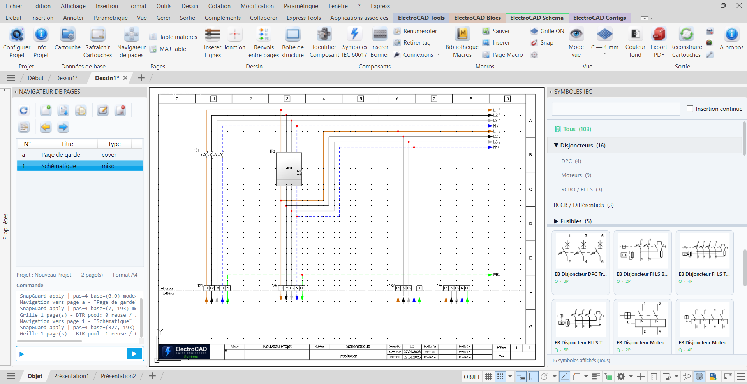Screen dimensions: 747x384
Task: Click Inserer Lignes tool
Action: coord(213,43)
